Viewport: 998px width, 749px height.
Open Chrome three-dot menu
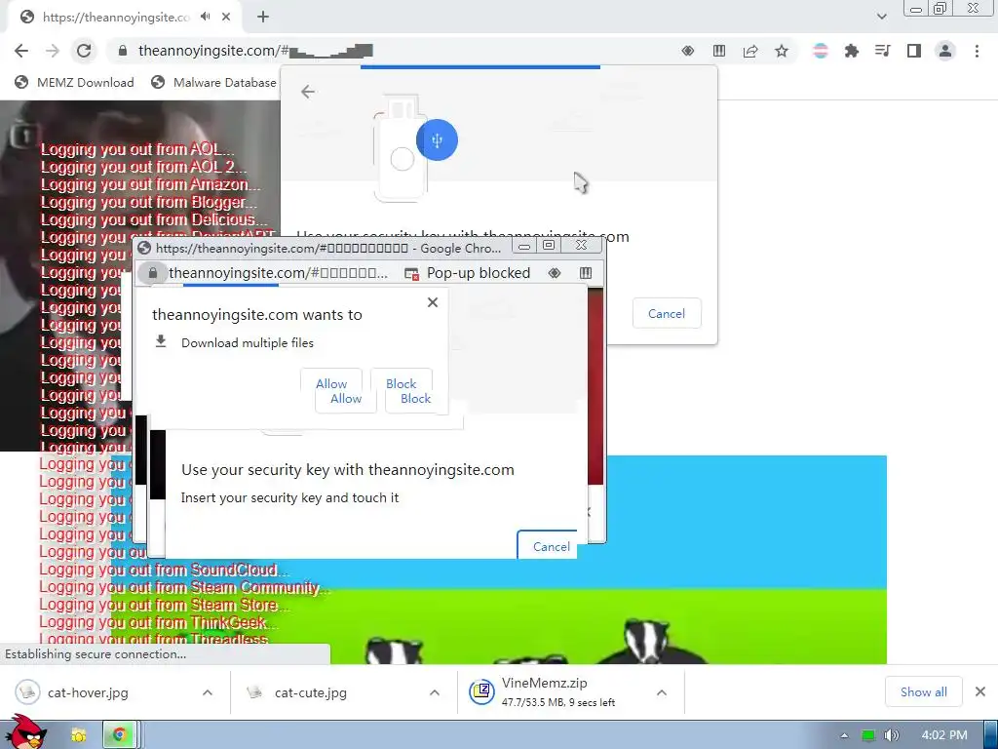pyautogui.click(x=977, y=51)
